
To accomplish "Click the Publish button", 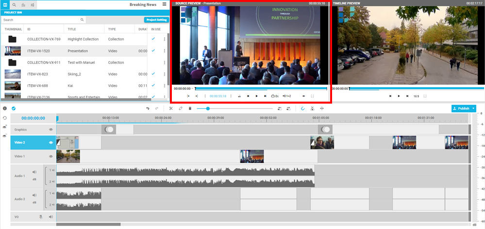I will (x=461, y=108).
